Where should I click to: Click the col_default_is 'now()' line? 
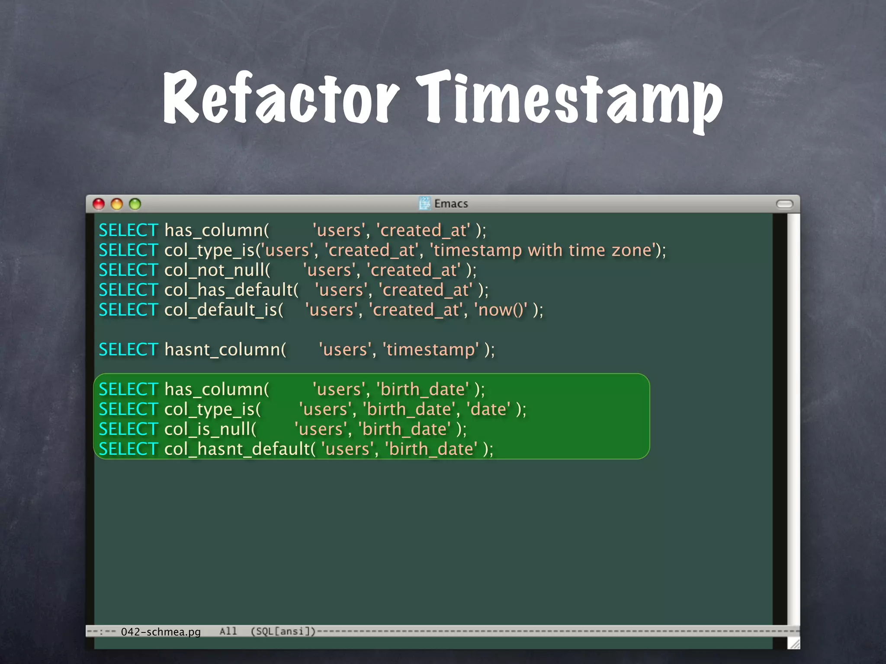(321, 310)
